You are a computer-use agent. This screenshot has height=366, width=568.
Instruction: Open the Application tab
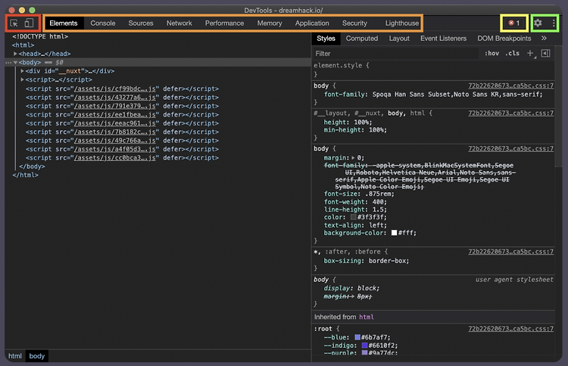click(x=312, y=23)
